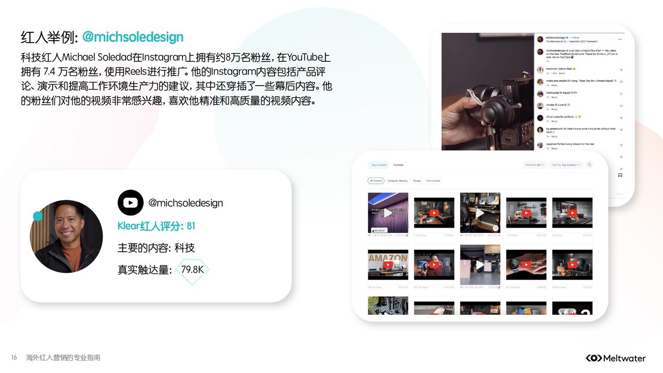663x373 pixels.
Task: Click teomnml's profile avatar
Action: pyautogui.click(x=540, y=70)
